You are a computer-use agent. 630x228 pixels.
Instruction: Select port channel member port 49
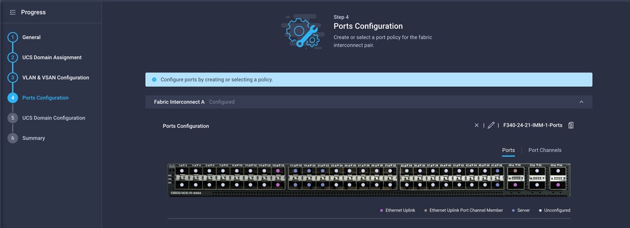pos(516,171)
